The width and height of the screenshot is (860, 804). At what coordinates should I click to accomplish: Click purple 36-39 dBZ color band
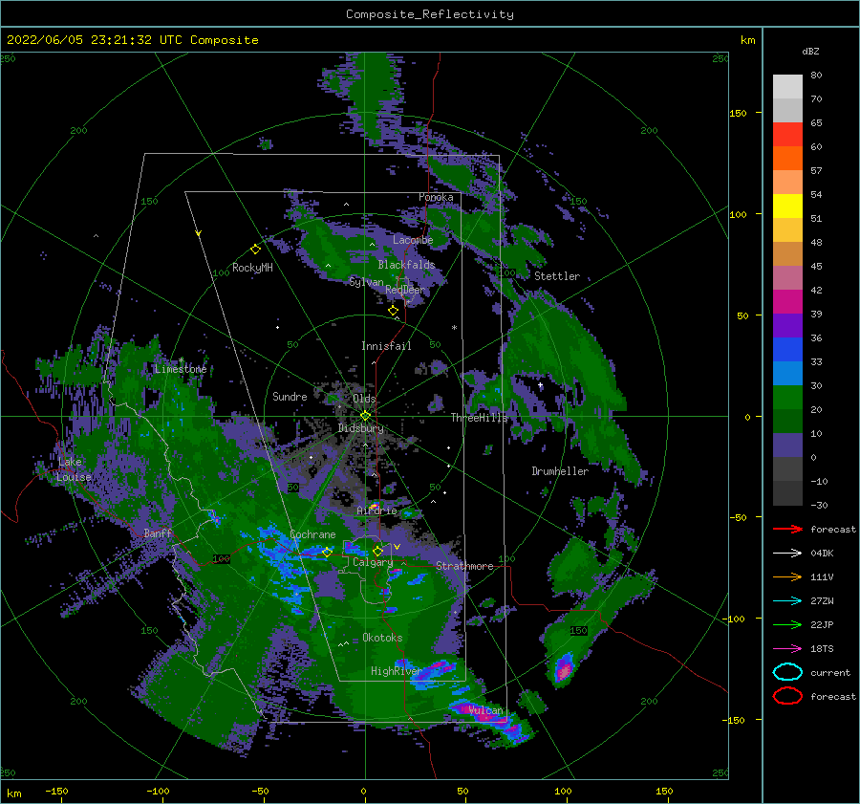click(x=787, y=325)
